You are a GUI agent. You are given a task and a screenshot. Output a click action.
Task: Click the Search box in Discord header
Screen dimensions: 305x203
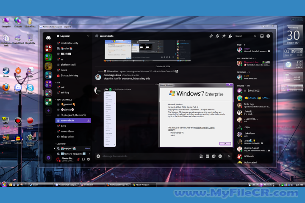point(246,36)
